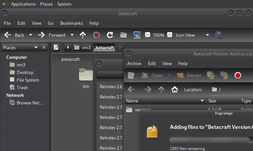The image size is (253, 151).
Task: Open the Forward history dropdown arrow
Action: coord(72,35)
